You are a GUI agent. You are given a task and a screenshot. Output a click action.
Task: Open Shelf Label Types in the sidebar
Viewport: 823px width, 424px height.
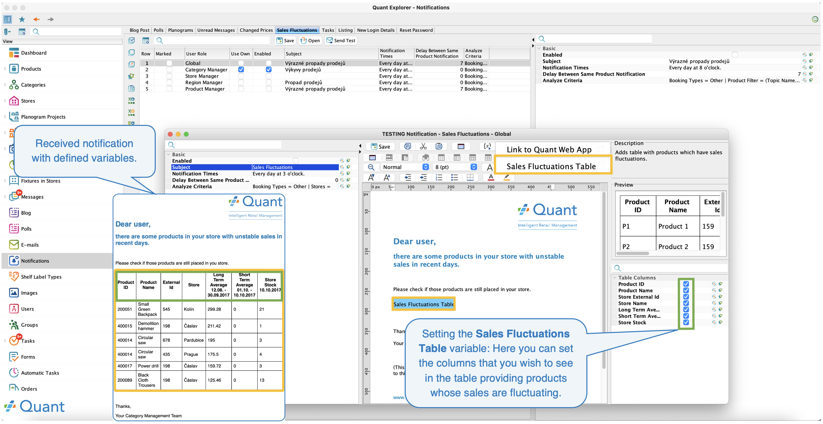pos(41,277)
